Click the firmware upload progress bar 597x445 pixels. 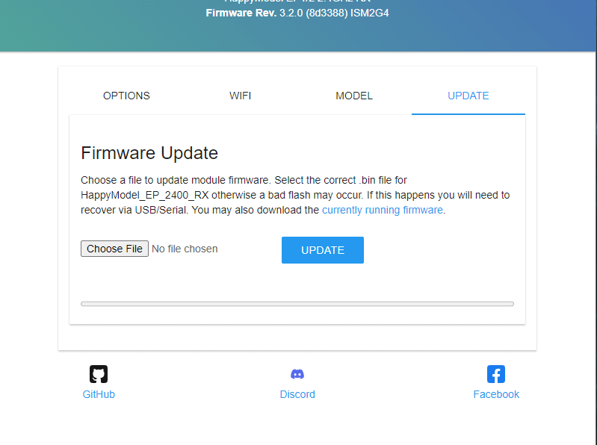coord(297,304)
